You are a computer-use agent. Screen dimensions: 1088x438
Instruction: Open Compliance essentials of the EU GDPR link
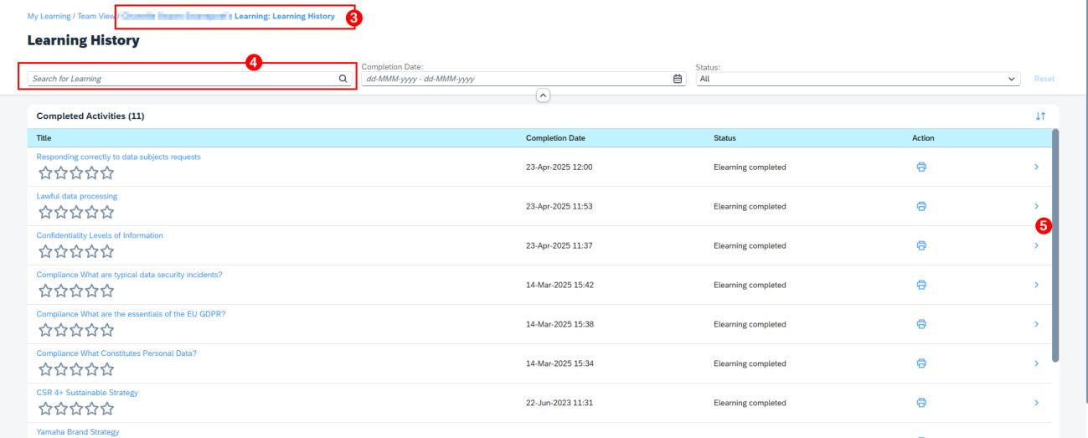tap(131, 314)
